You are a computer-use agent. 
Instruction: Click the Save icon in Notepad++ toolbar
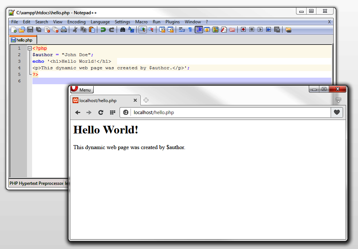[x=30, y=30]
